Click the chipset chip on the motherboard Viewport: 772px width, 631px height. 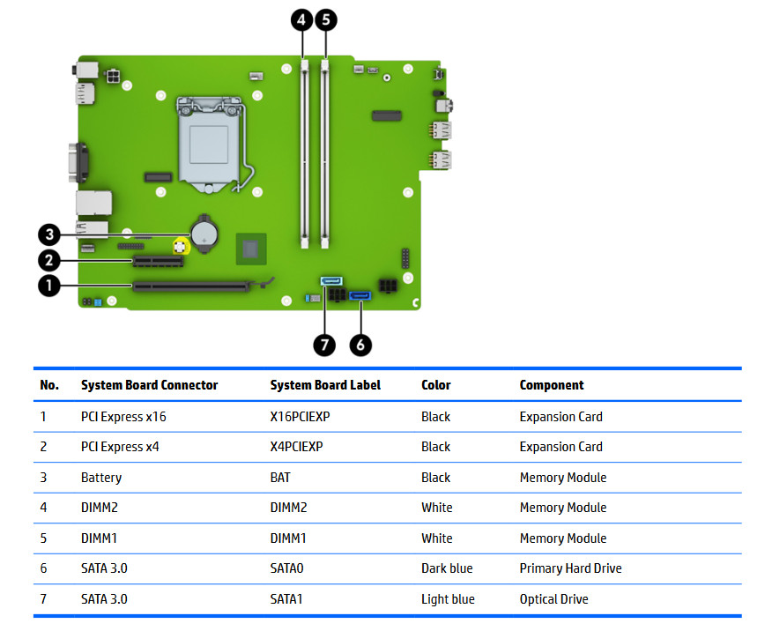(251, 249)
